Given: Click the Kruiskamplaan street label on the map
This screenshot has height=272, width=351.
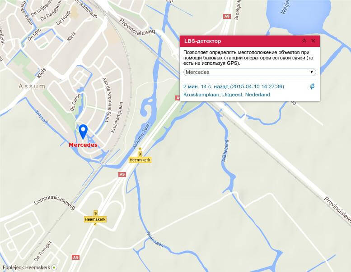Looking at the screenshot, I should click(117, 118).
